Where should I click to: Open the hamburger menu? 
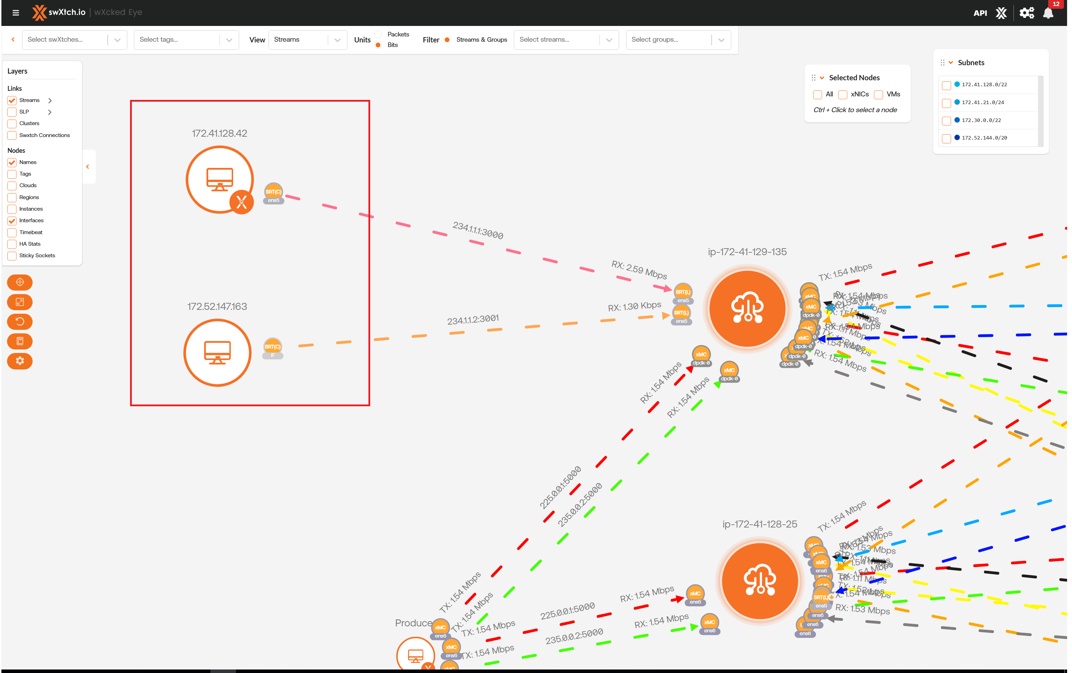click(15, 13)
